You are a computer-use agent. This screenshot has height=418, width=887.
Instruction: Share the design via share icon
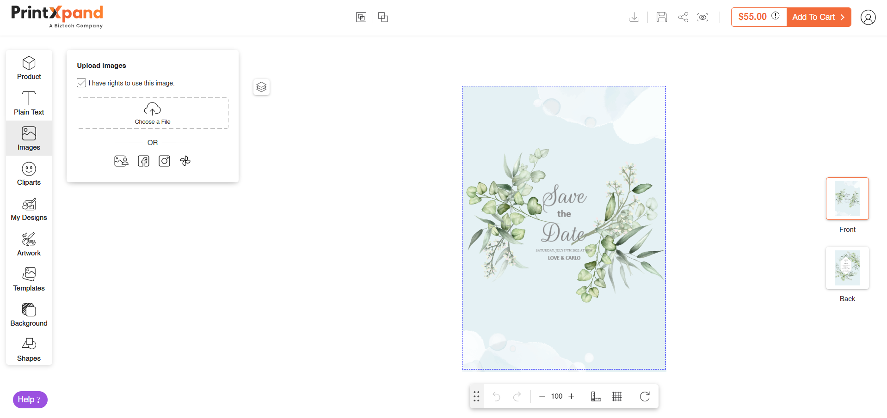point(683,17)
